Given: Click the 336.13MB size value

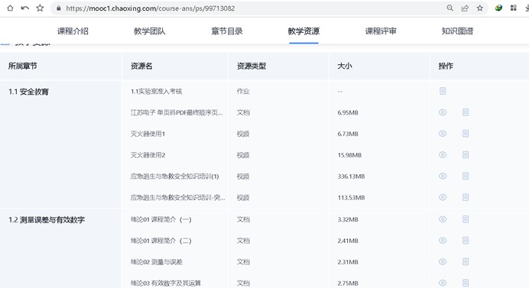Looking at the screenshot, I should tap(351, 176).
